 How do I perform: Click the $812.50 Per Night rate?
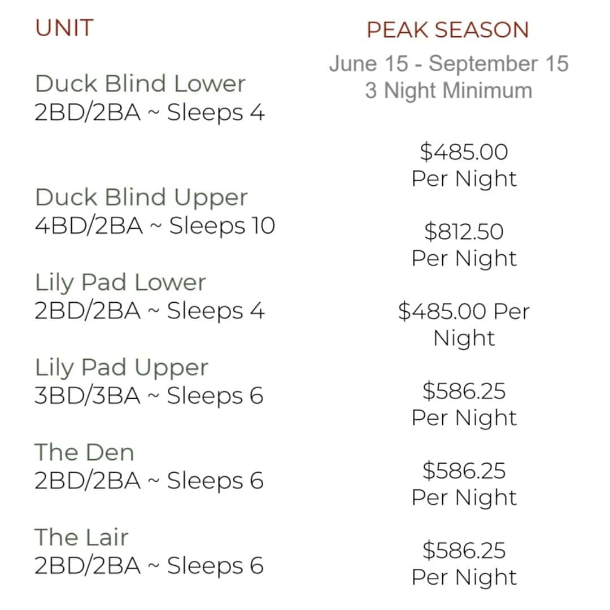(464, 245)
